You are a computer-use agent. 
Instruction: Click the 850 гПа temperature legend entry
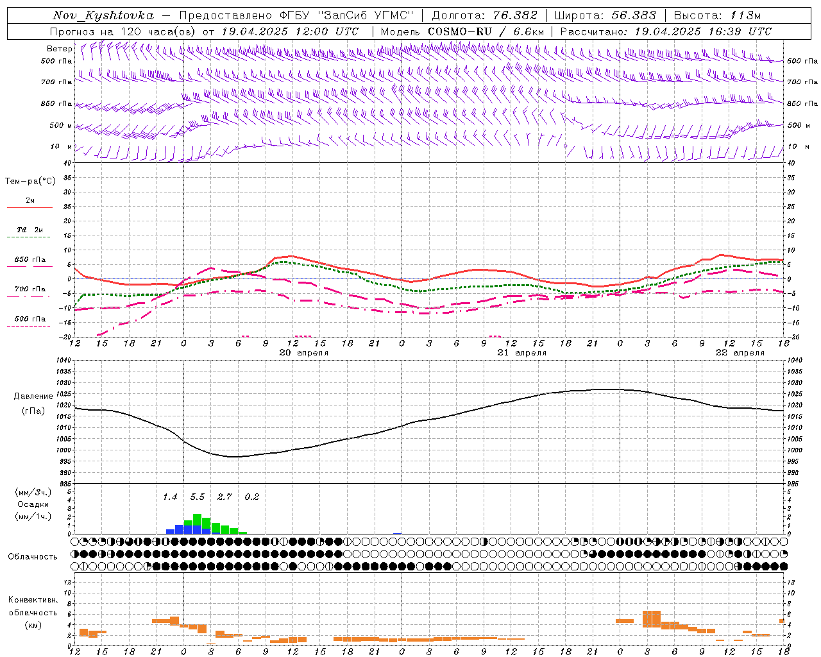(x=30, y=260)
